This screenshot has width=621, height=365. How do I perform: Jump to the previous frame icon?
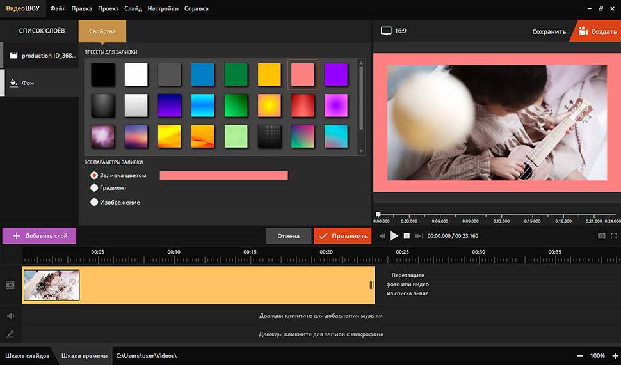click(382, 236)
